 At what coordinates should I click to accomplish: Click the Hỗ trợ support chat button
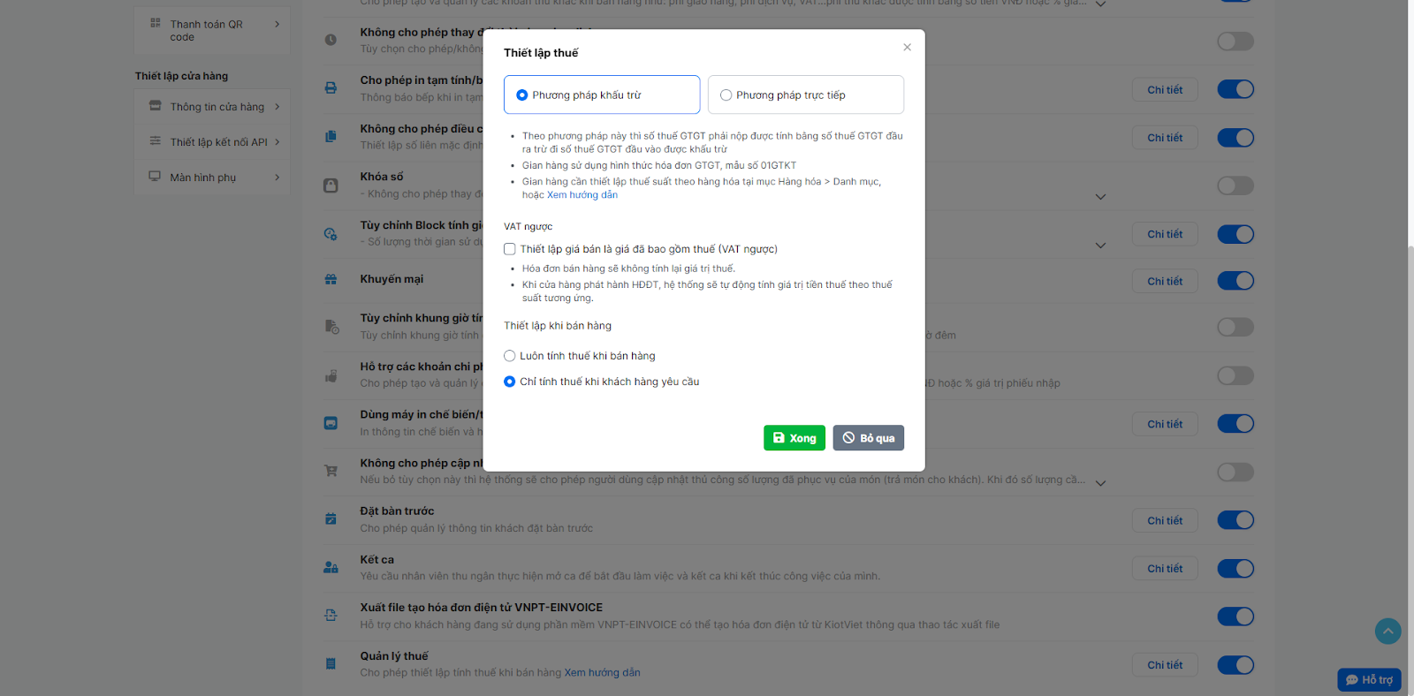click(x=1369, y=680)
